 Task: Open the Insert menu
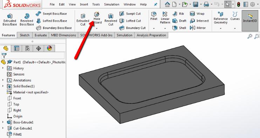(84, 5)
